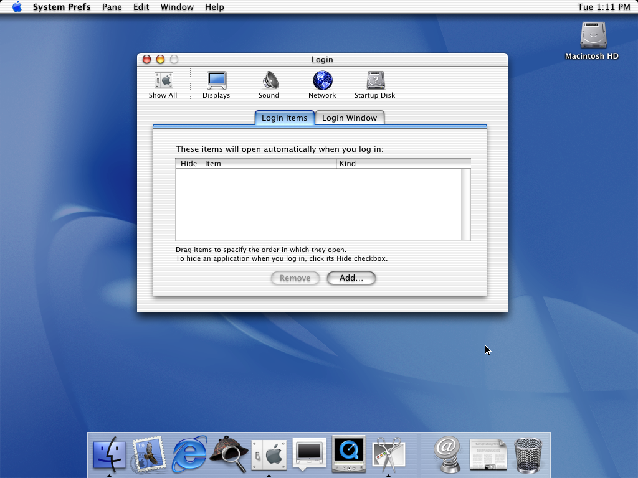The height and width of the screenshot is (478, 638).
Task: Click the Displays monitor icon in Dock
Action: 309,454
